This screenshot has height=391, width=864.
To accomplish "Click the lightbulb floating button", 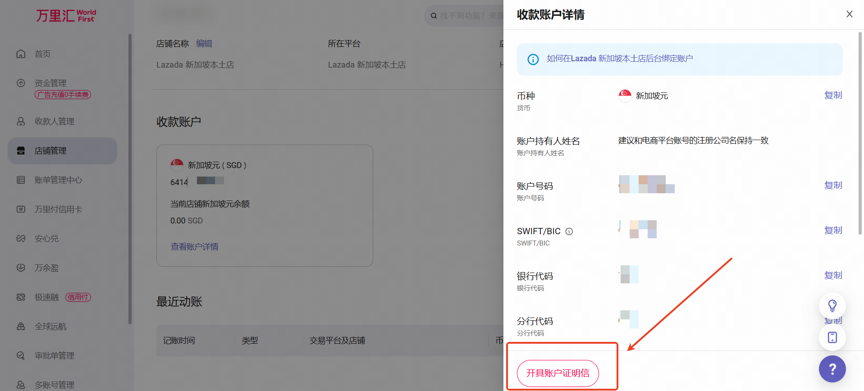I will [832, 306].
